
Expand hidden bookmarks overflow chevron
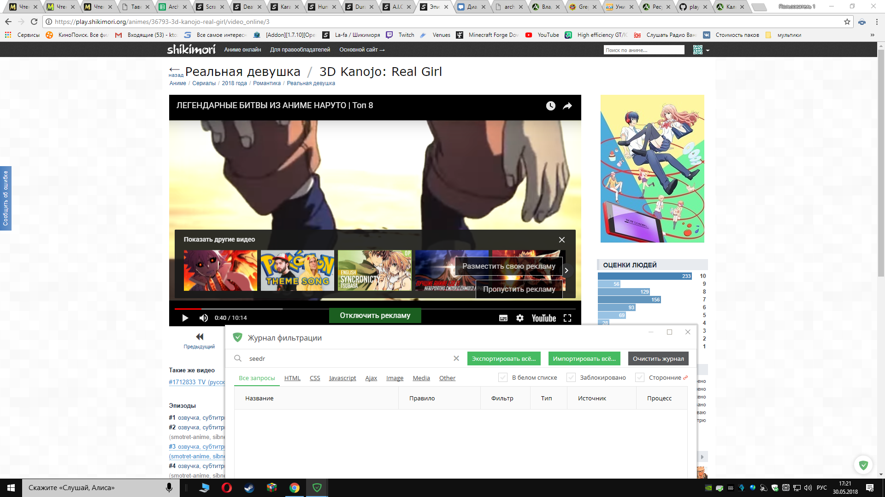(x=872, y=35)
